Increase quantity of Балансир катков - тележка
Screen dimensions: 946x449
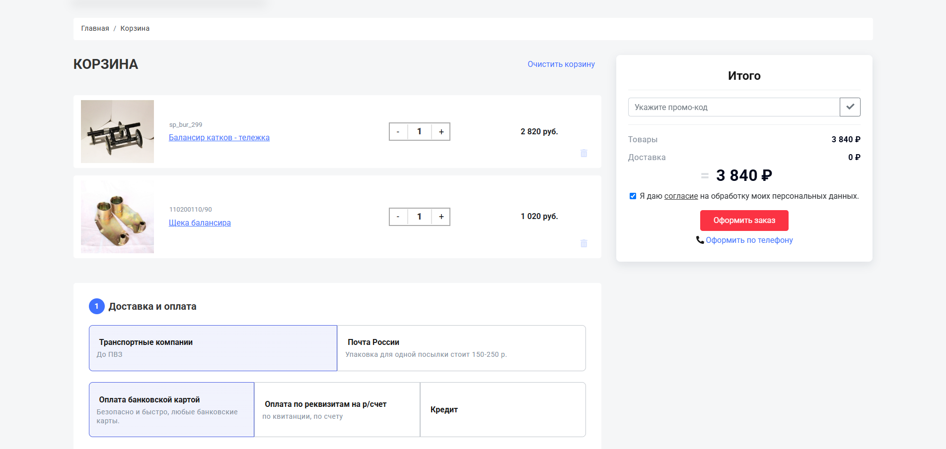click(x=441, y=132)
